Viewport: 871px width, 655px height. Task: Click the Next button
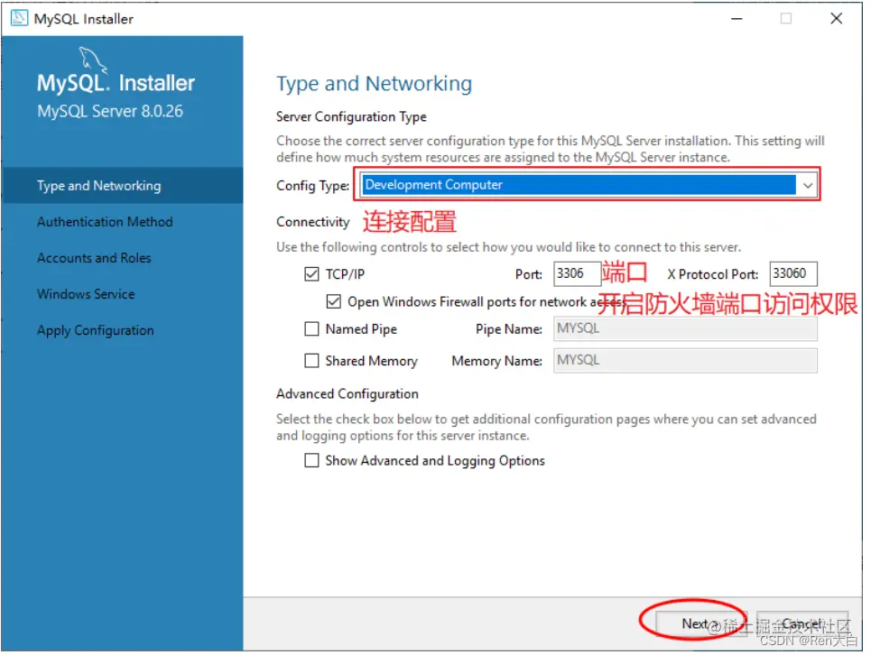click(x=701, y=624)
